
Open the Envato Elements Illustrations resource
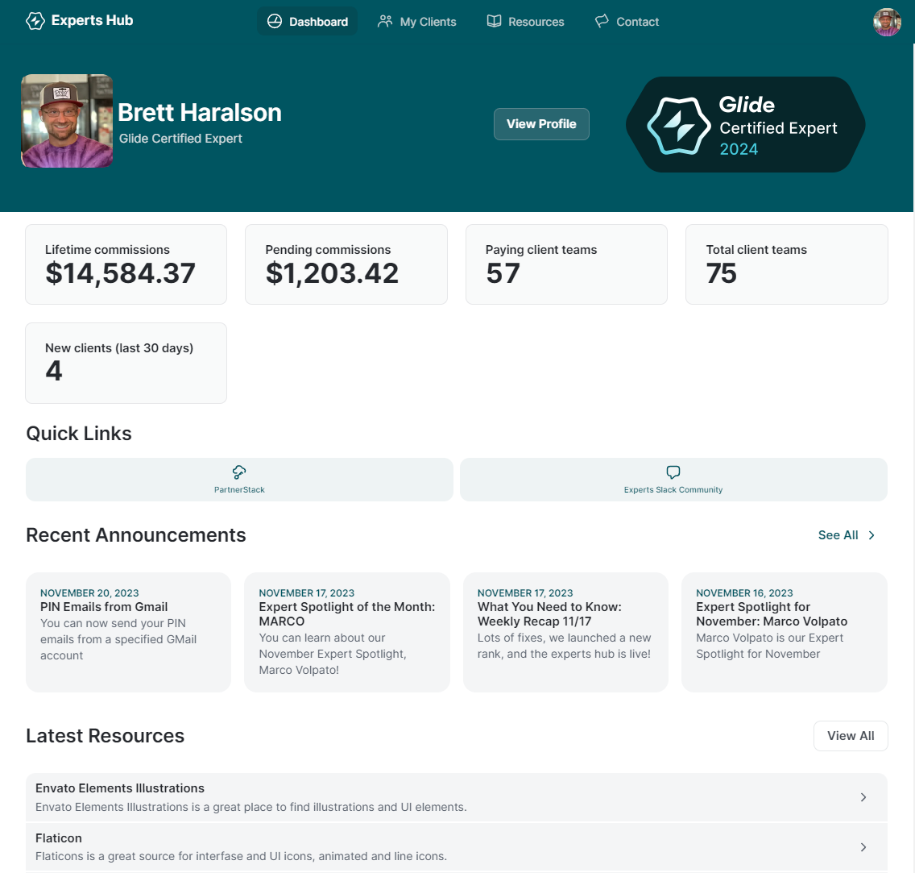pos(457,798)
